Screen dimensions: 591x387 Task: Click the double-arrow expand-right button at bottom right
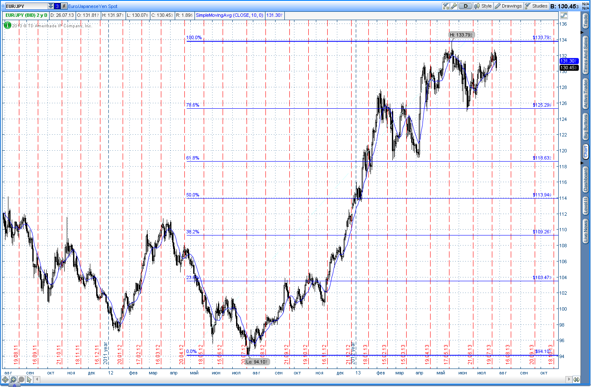coord(577,379)
